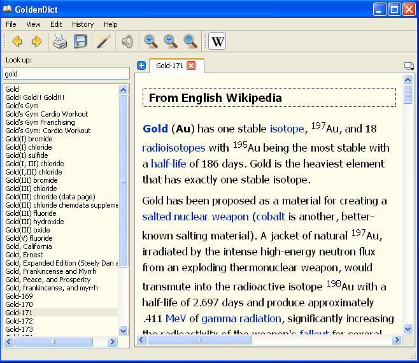Open the File menu
The width and height of the screenshot is (419, 363).
point(11,24)
